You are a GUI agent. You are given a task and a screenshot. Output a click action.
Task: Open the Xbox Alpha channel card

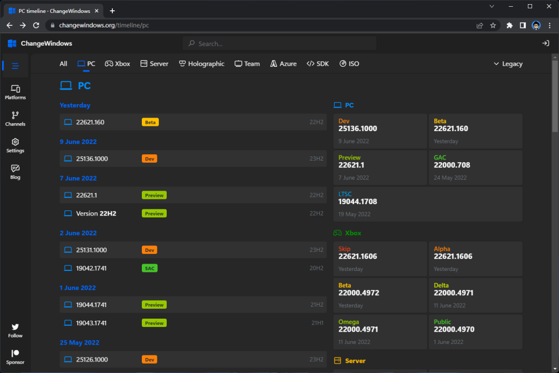tap(476, 259)
